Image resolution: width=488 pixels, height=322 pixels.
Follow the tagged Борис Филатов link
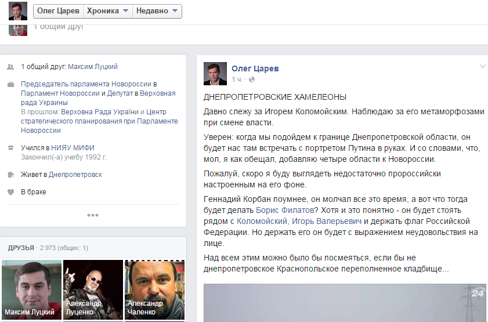[x=285, y=210]
